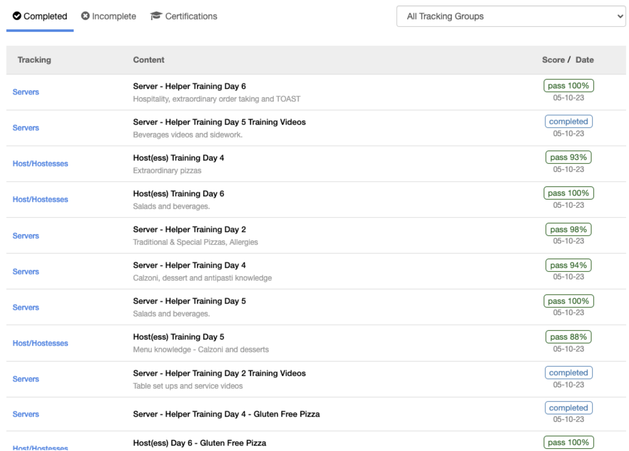The width and height of the screenshot is (629, 451).
Task: Click completed badge for Day 4 Gluten Free Pizza
Action: click(568, 408)
